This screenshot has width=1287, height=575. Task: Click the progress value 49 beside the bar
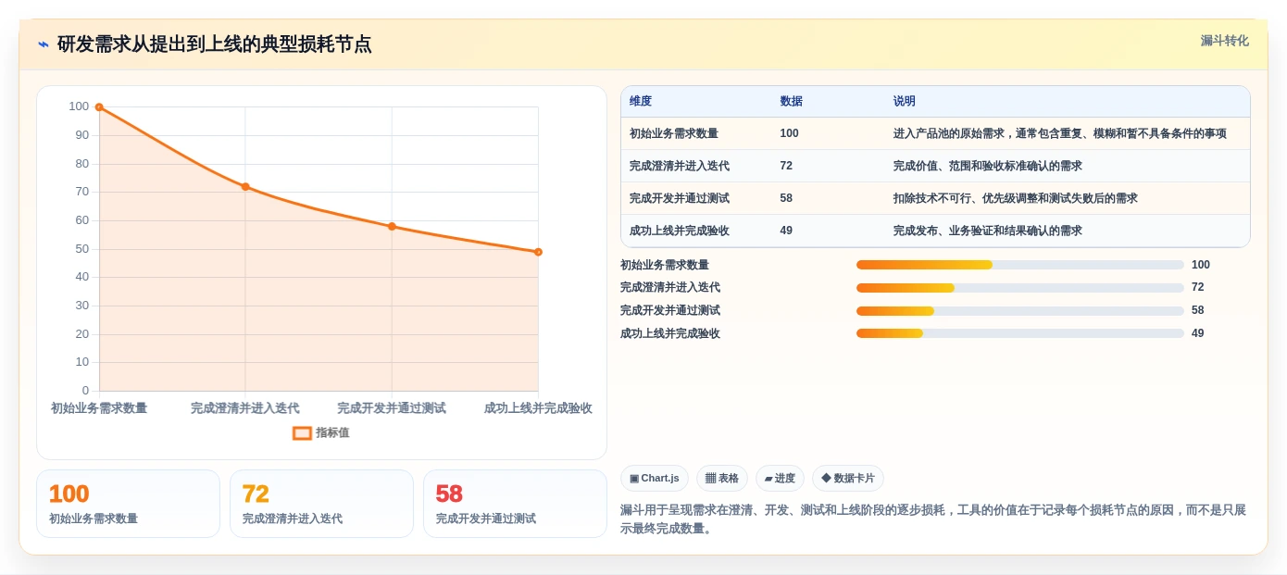click(1198, 333)
